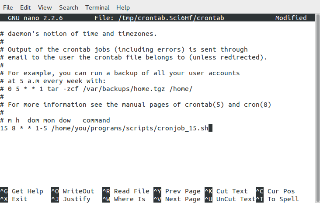The width and height of the screenshot is (320, 203).
Task: Click the Exit shortcut label
Action: [x=20, y=199]
